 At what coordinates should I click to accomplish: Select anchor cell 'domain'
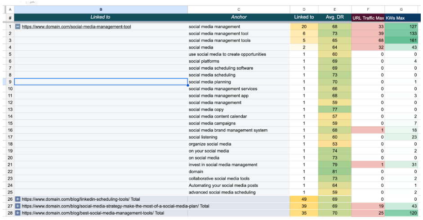point(239,172)
